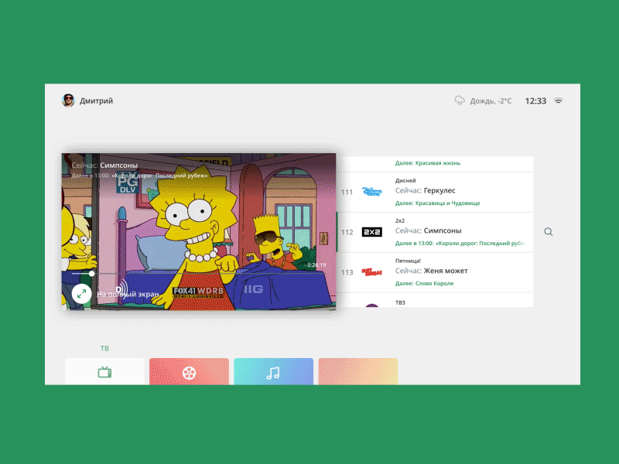Open the movies film reel tile
This screenshot has height=464, width=619.
point(189,372)
